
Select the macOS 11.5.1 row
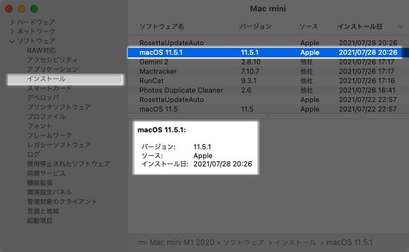[x=268, y=52]
